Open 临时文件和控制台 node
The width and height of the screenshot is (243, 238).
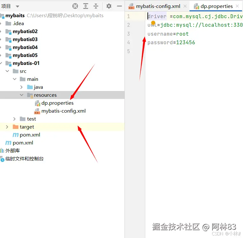[25, 159]
